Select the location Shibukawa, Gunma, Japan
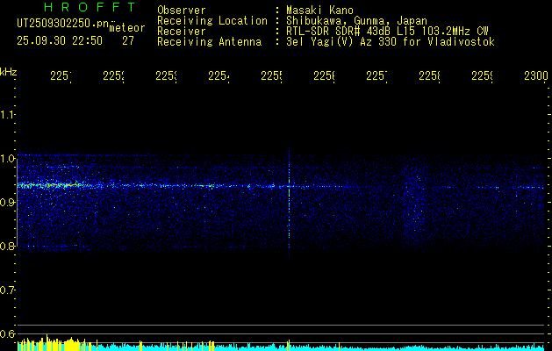The image size is (552, 351). pos(356,21)
